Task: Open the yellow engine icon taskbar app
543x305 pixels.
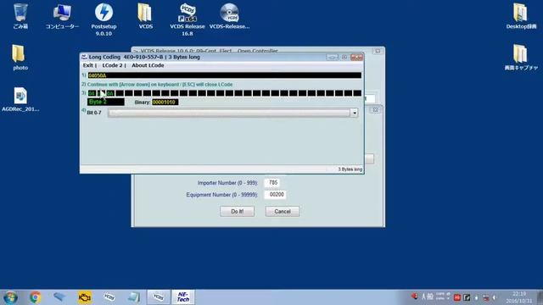Action: coord(85,297)
